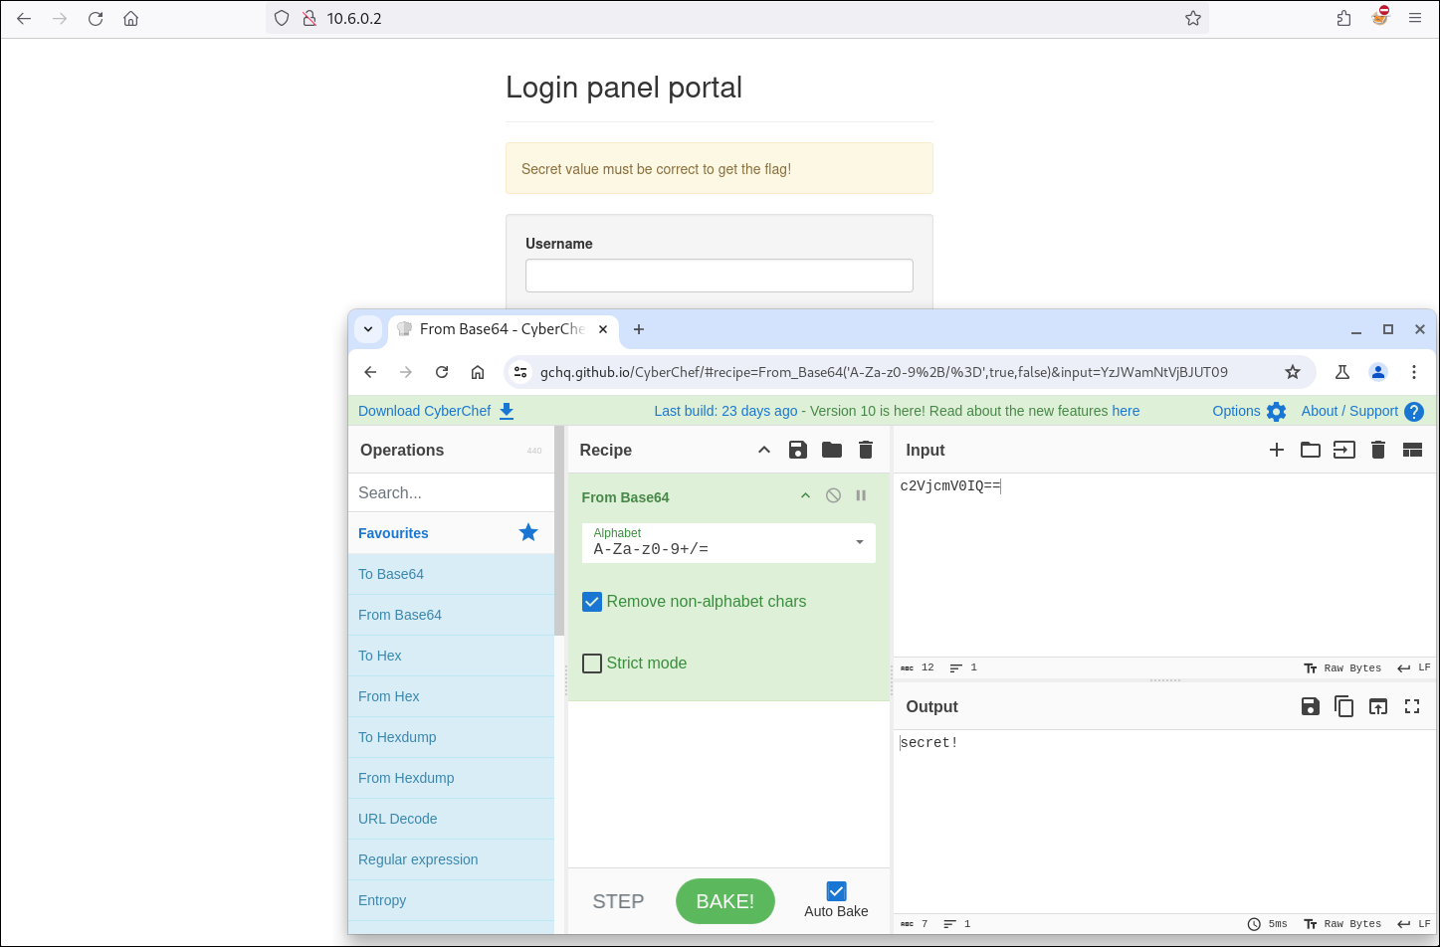Open a new tab in Chrome

[639, 329]
